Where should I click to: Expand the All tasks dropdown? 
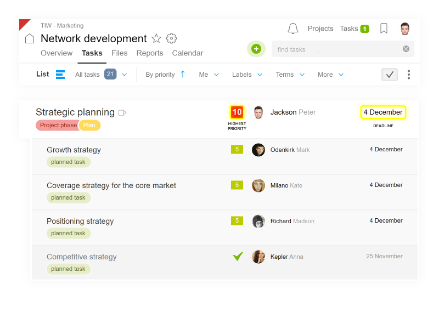pos(125,75)
